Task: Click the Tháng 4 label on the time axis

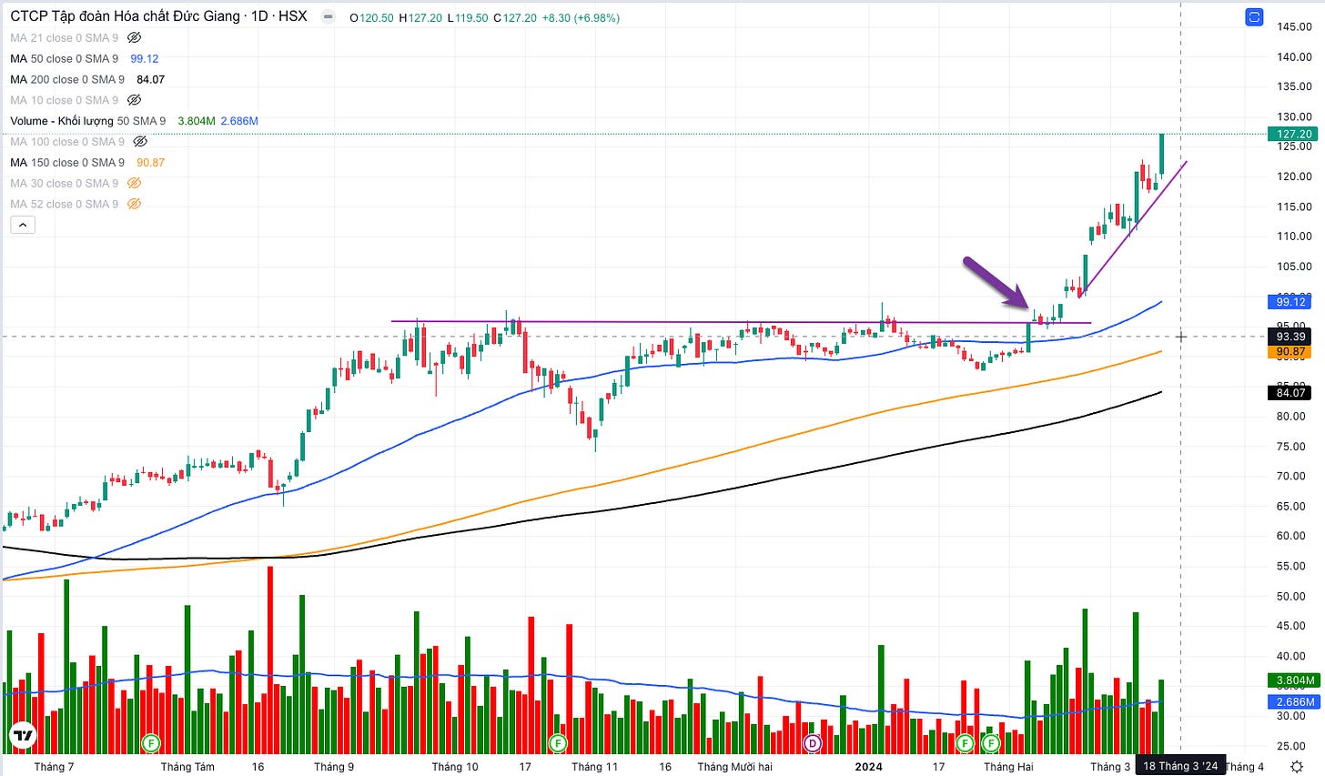Action: pos(1245,767)
